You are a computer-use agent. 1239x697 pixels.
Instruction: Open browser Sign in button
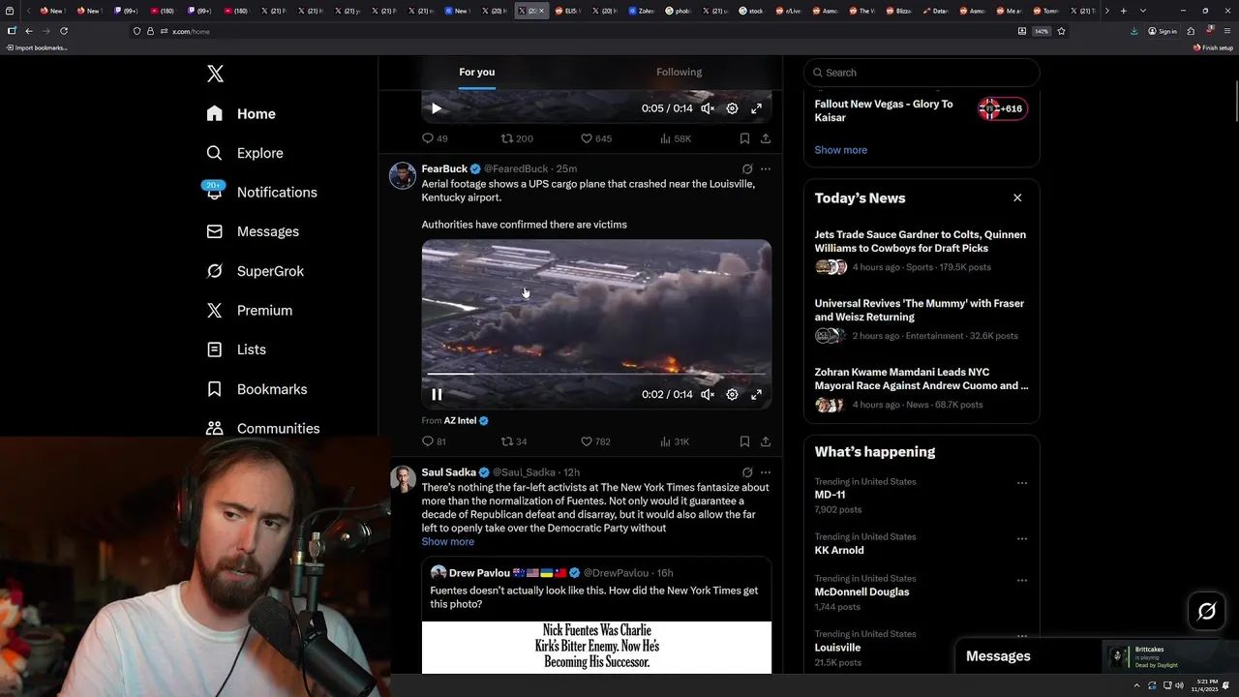pos(1163,31)
